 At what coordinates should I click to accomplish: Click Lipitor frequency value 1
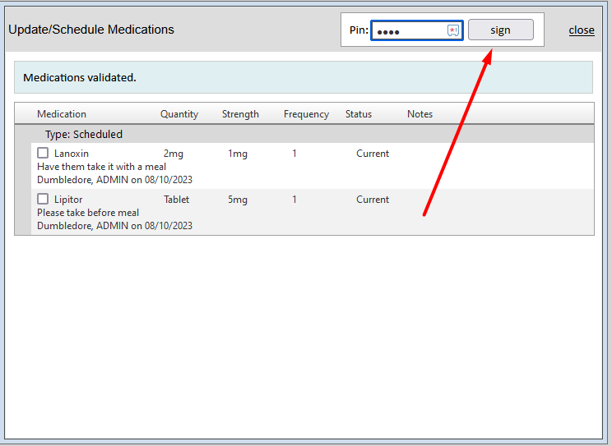point(294,200)
